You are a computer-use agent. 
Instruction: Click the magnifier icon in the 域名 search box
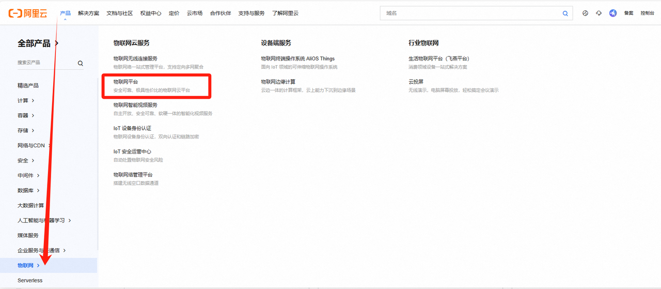pyautogui.click(x=565, y=13)
